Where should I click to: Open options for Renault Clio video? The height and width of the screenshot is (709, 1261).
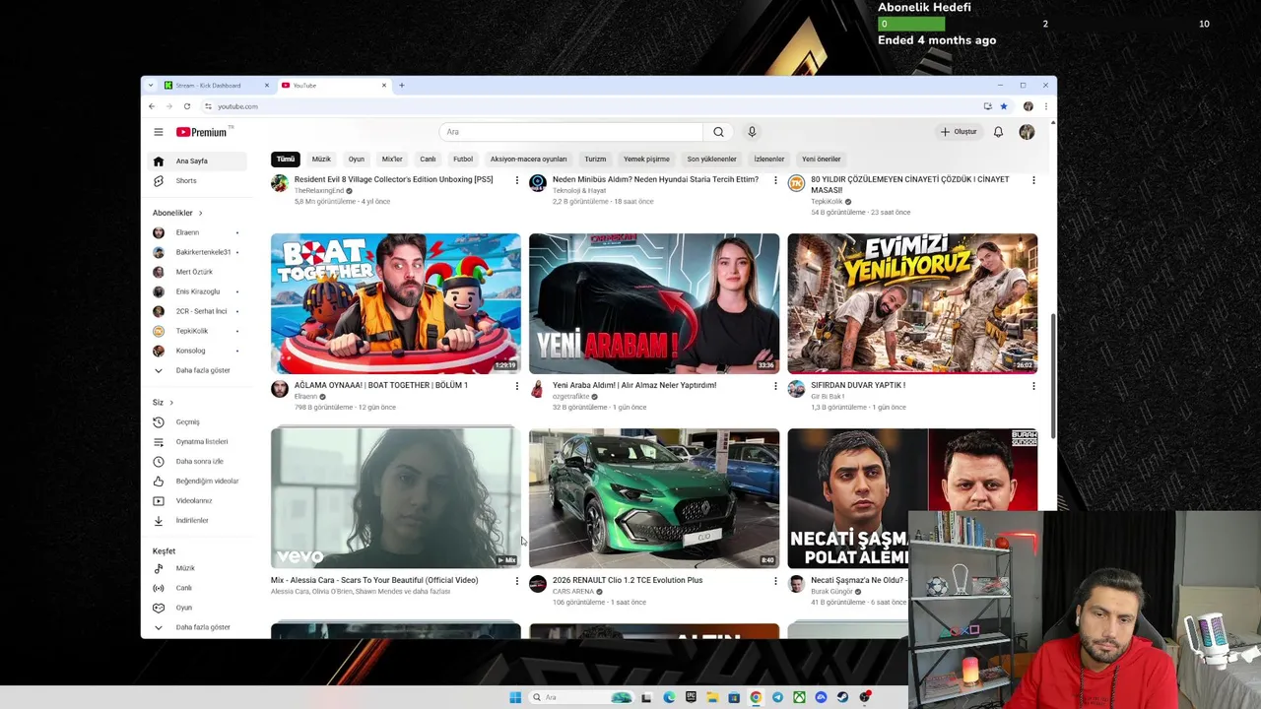(774, 581)
